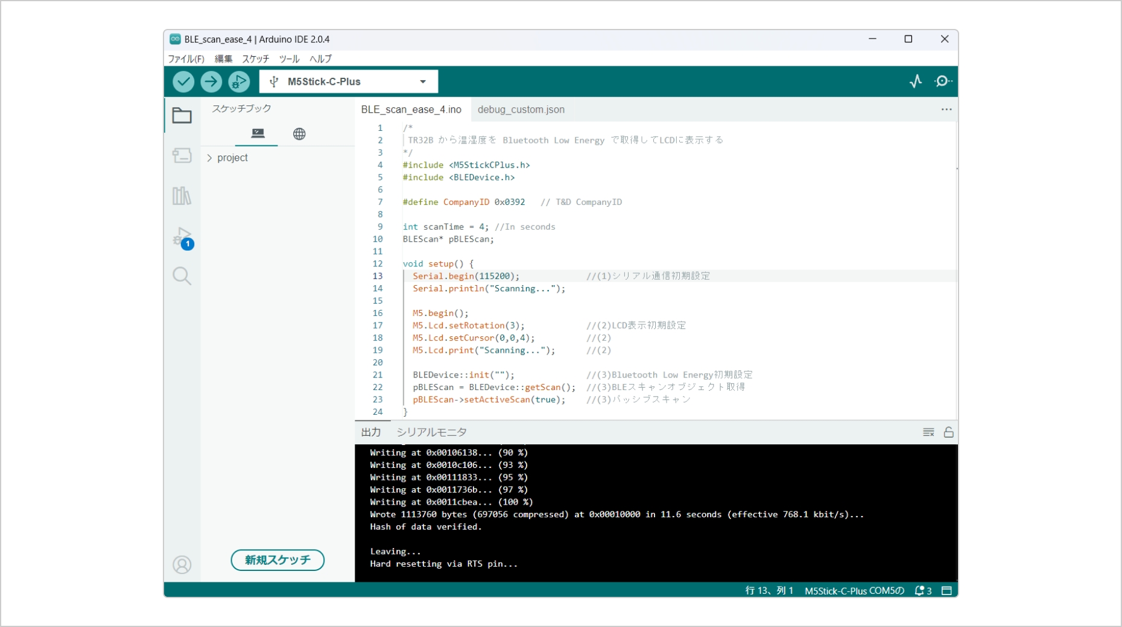This screenshot has width=1122, height=627.
Task: Toggle bottom panel icon in status bar
Action: [x=946, y=591]
